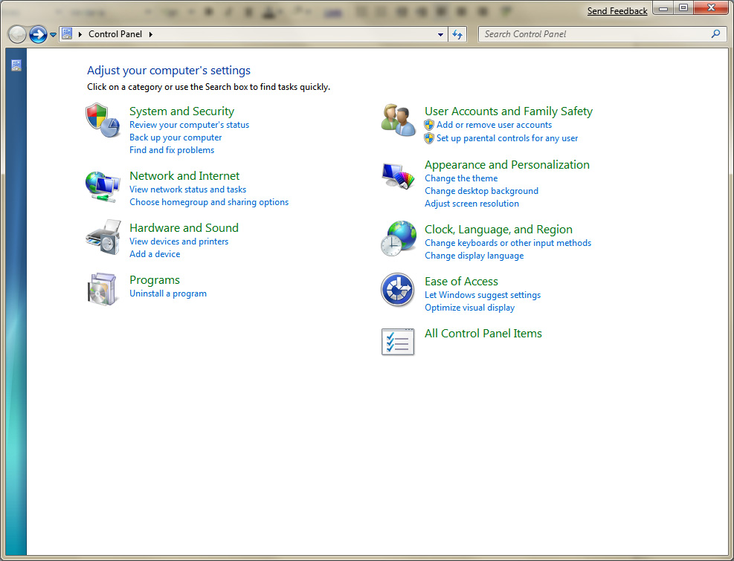Open Review your computer's status

[189, 125]
